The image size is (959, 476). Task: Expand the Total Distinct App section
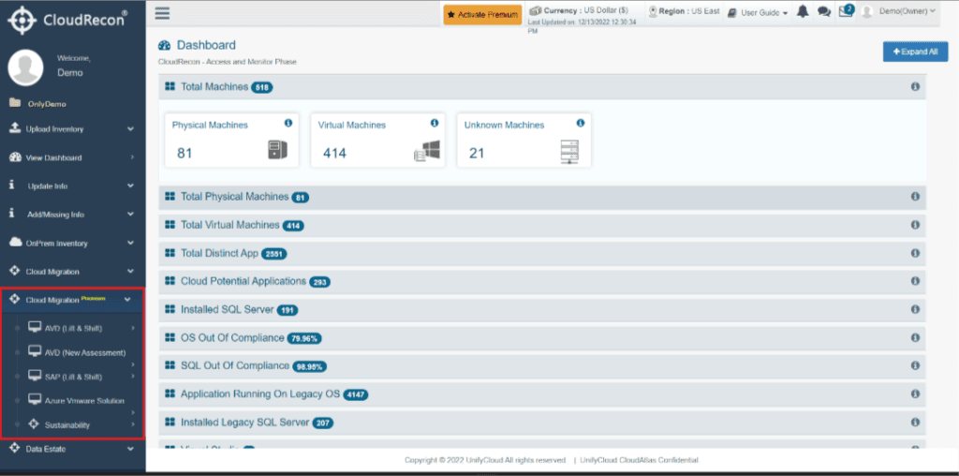[542, 253]
